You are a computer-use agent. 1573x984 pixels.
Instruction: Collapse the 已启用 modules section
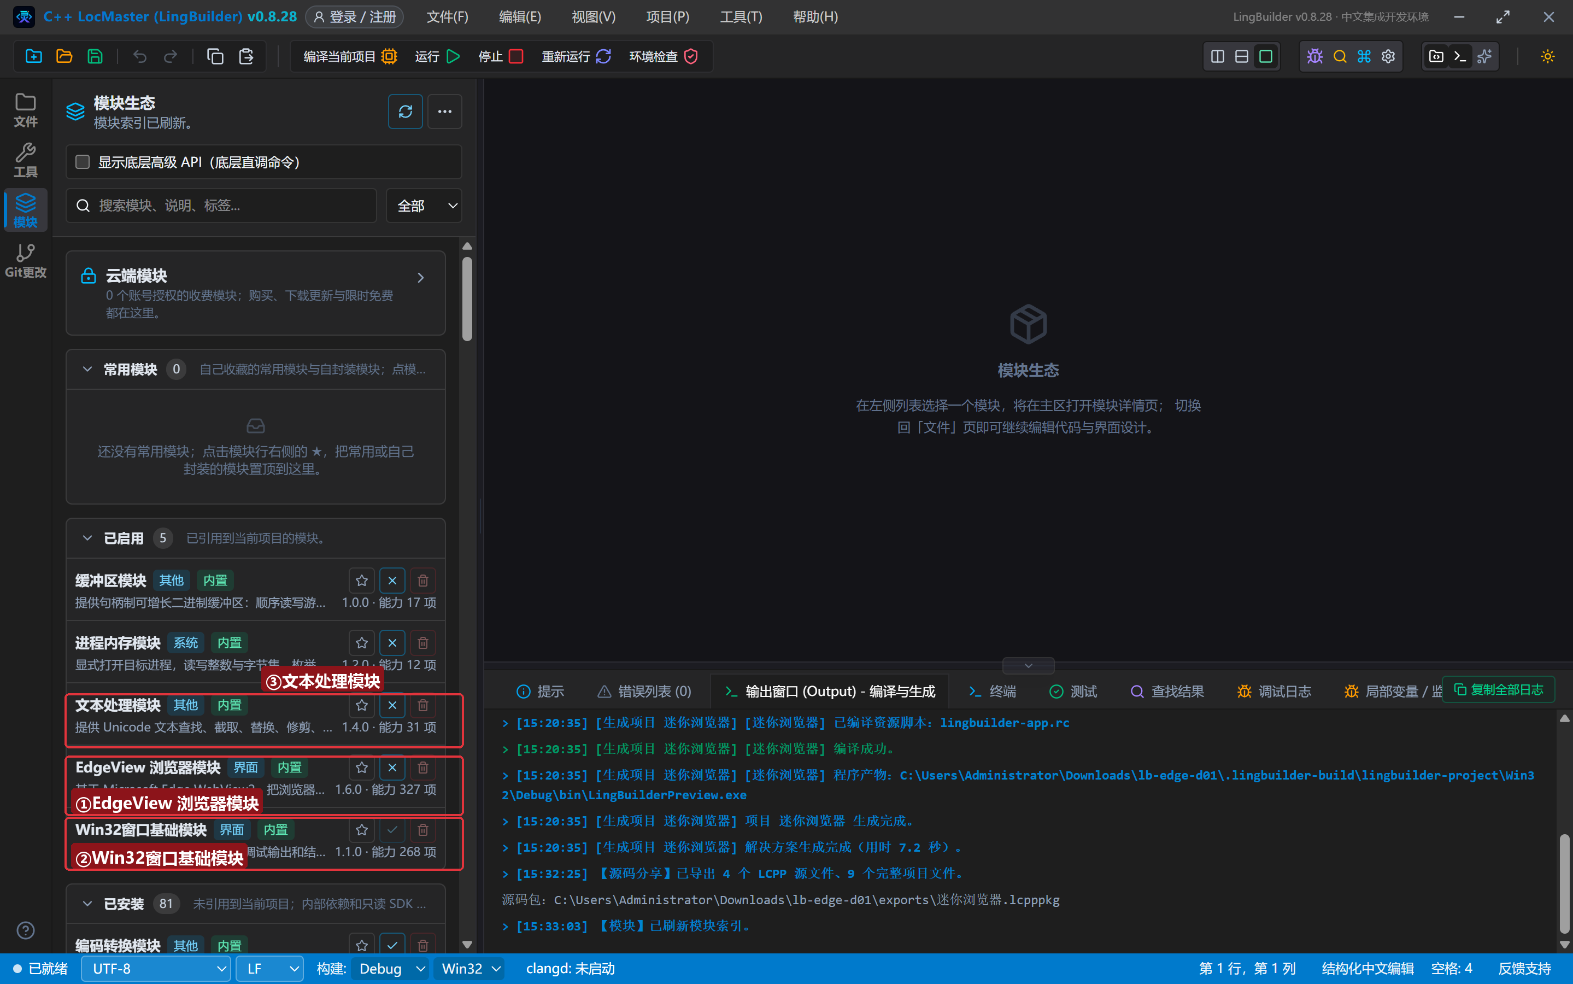(x=87, y=538)
